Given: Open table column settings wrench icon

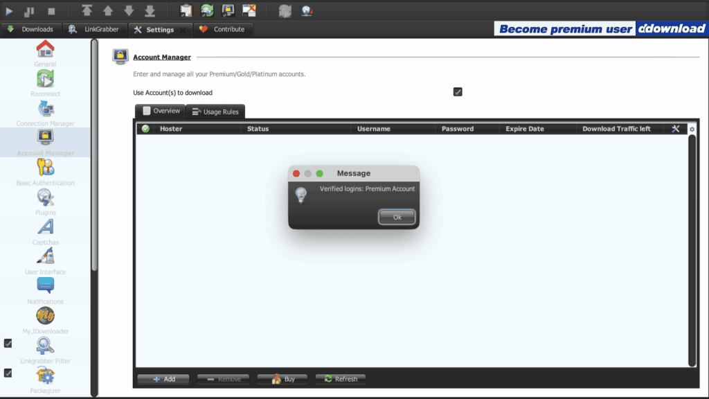Looking at the screenshot, I should 676,129.
